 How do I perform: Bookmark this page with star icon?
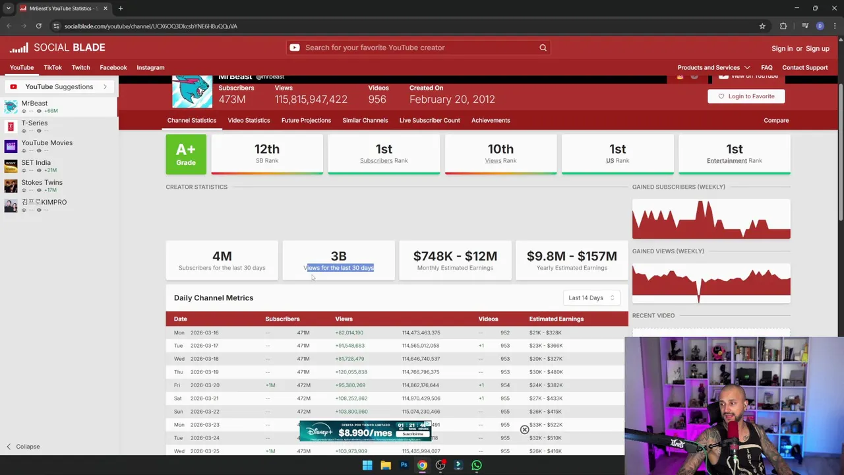tap(762, 26)
